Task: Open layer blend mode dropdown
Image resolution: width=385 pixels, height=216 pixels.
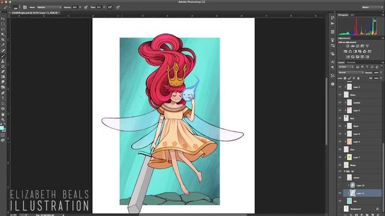Action: [351, 73]
